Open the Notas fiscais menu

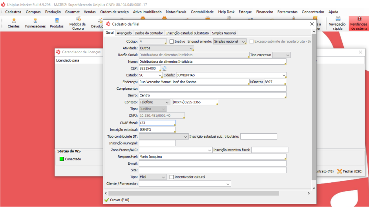coord(176,12)
